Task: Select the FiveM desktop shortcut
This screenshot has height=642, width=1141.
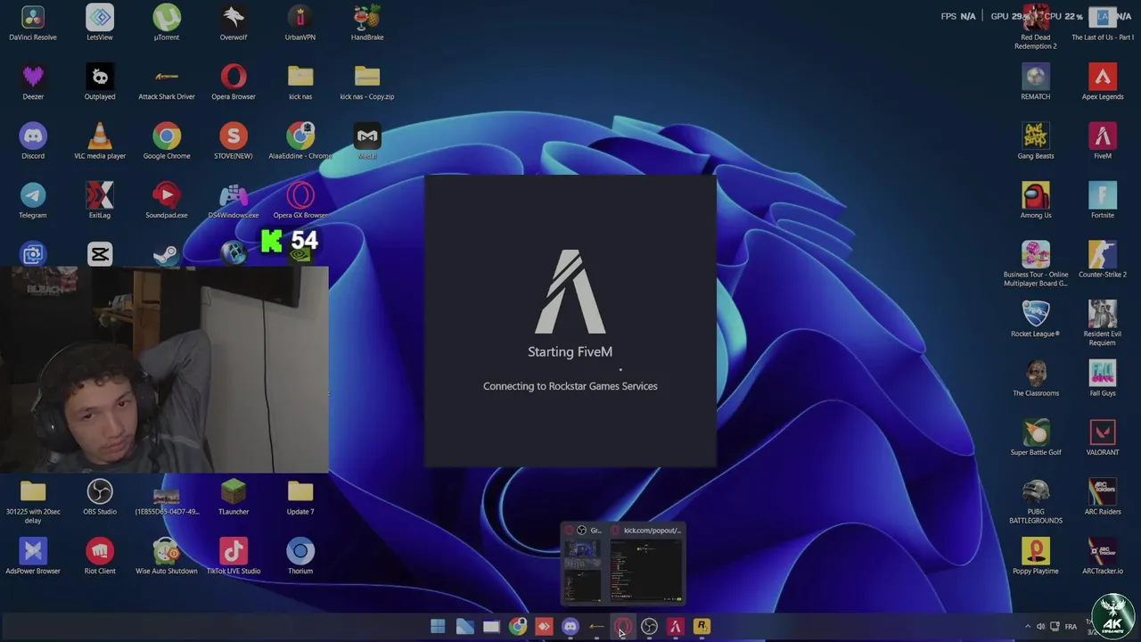Action: coord(1103,142)
